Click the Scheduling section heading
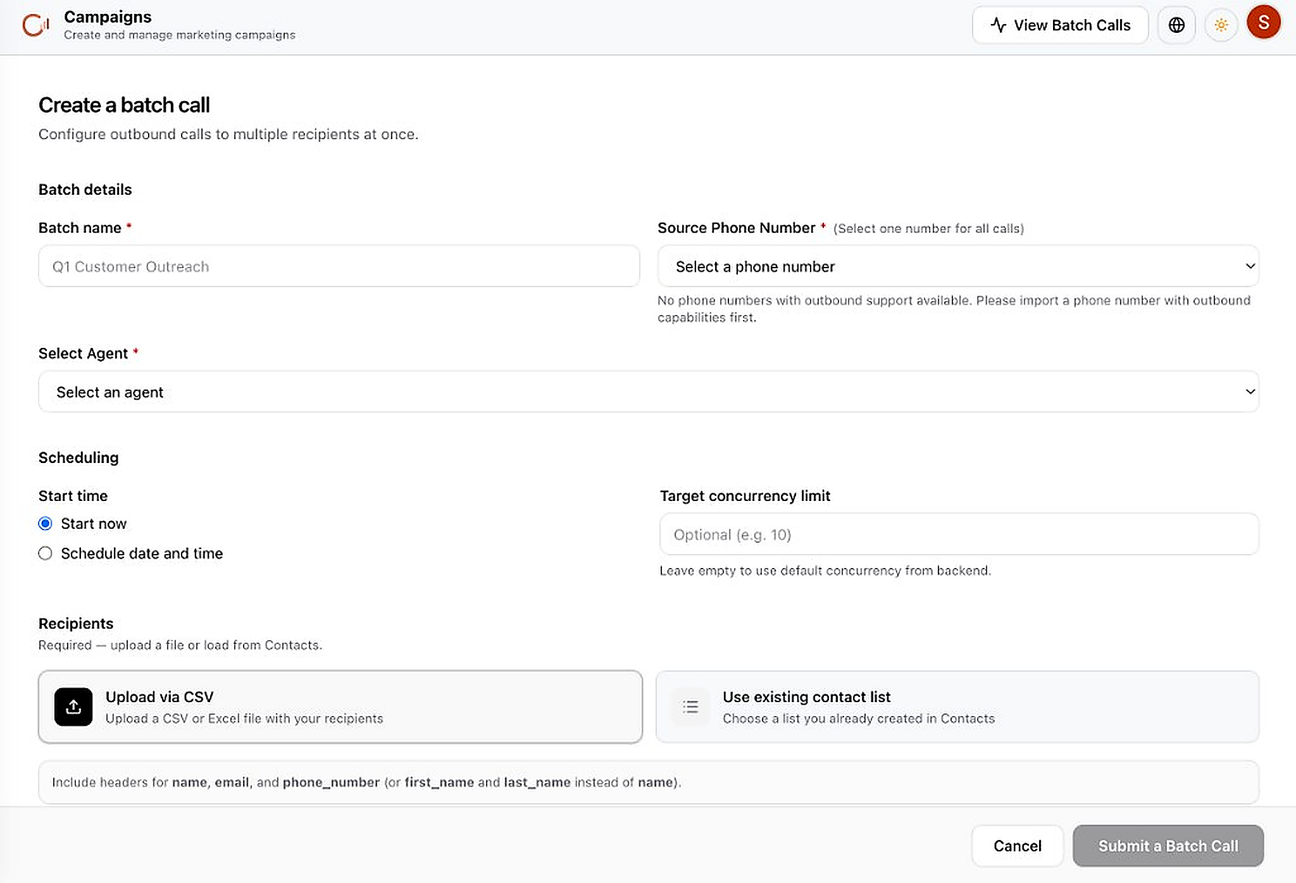This screenshot has height=883, width=1296. [x=78, y=457]
